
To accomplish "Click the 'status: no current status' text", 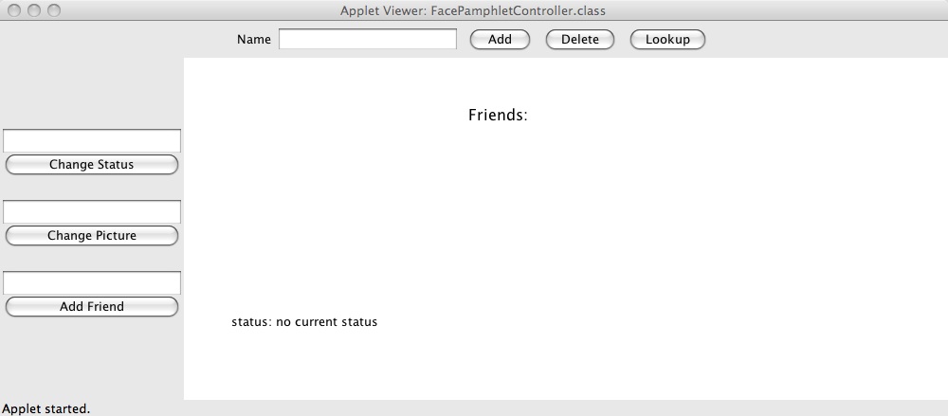I will [304, 322].
